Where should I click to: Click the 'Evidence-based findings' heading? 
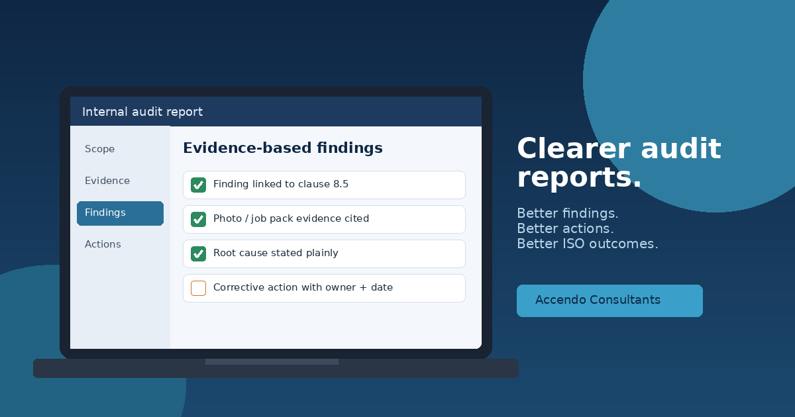pyautogui.click(x=283, y=148)
